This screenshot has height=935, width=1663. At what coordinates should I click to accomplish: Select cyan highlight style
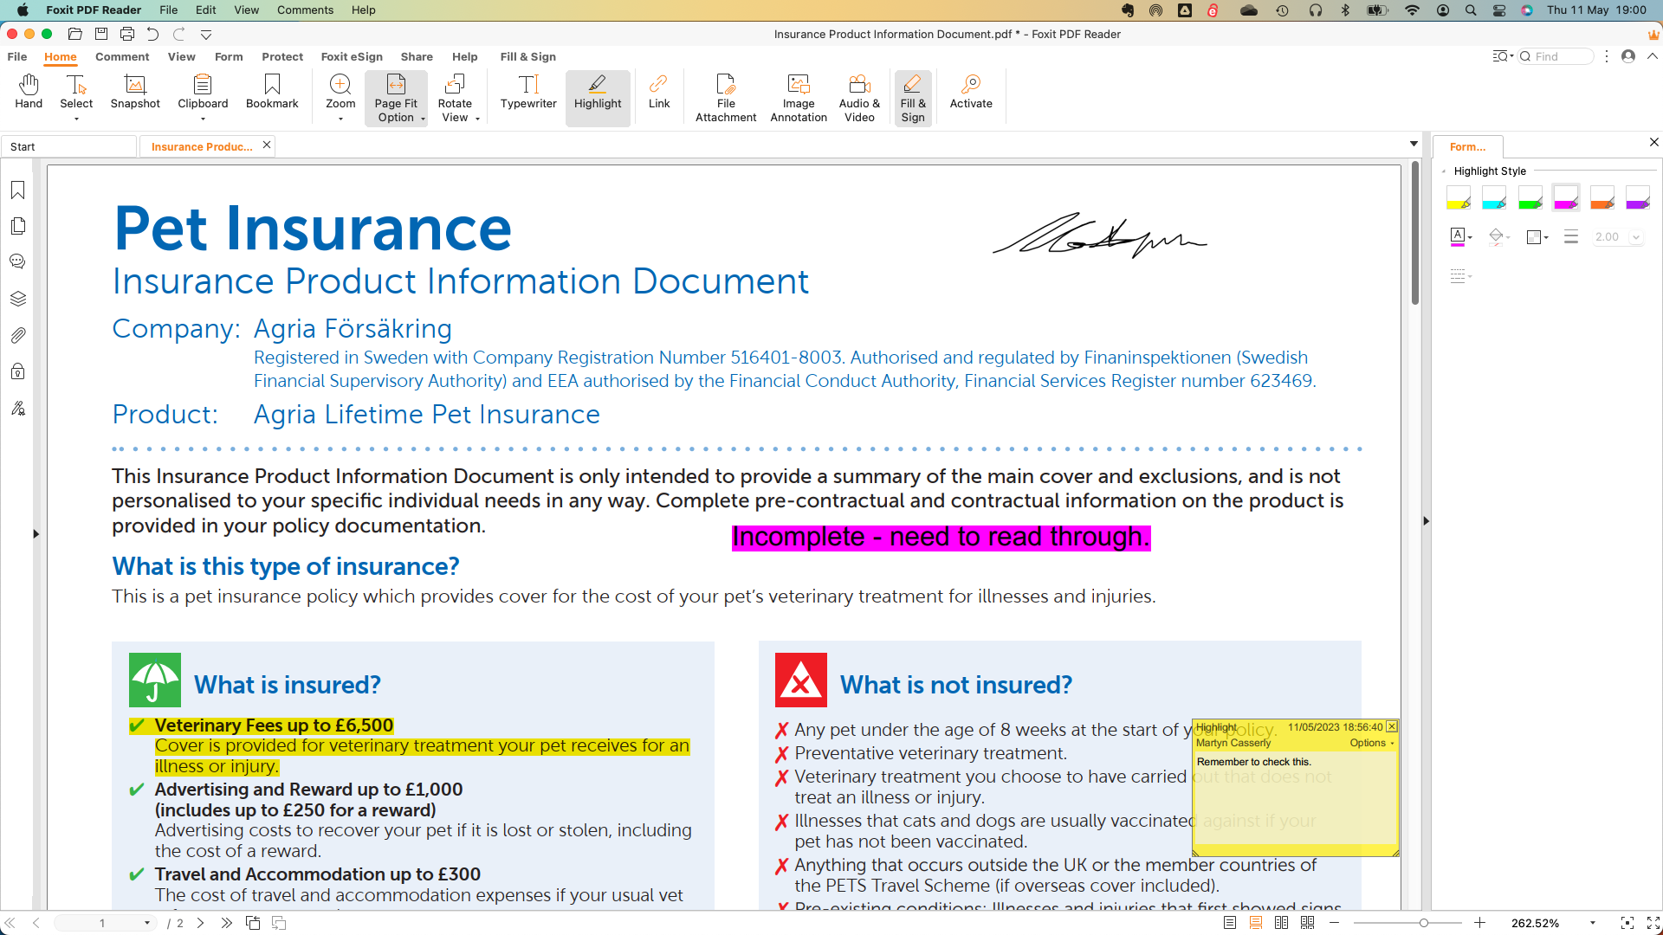pos(1494,198)
